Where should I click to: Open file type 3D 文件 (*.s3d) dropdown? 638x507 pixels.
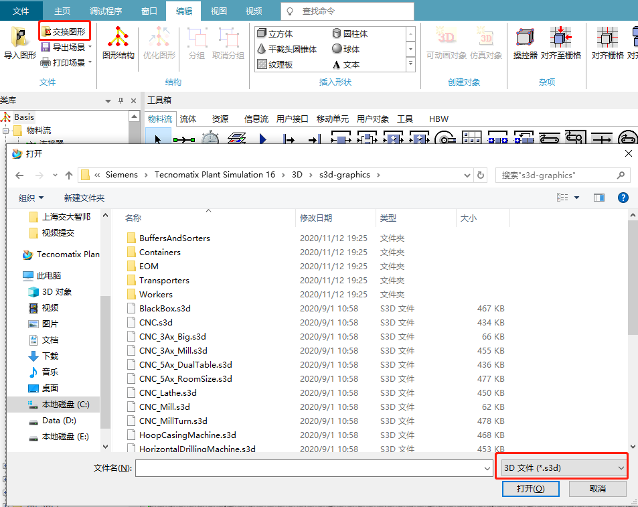[x=563, y=468]
